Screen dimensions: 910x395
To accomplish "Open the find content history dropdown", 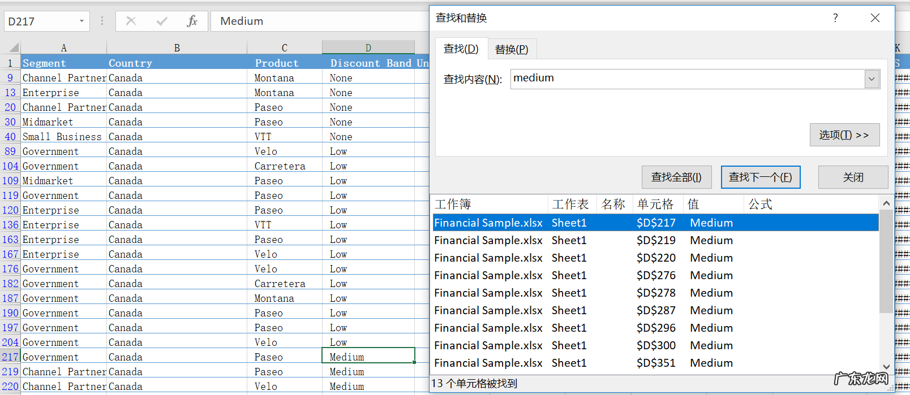I will (872, 79).
